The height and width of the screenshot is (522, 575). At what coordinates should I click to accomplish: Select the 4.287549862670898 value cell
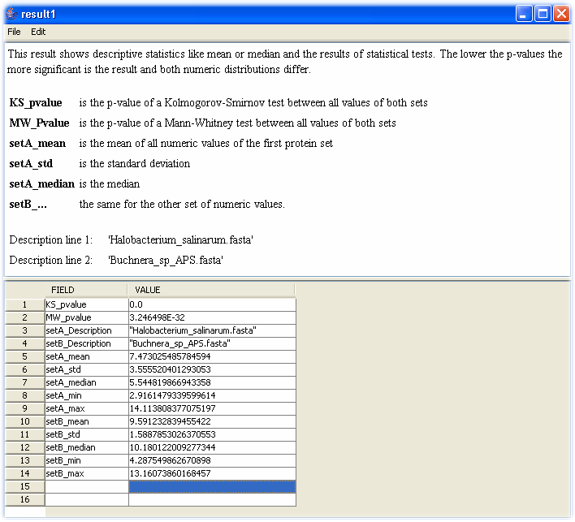point(212,461)
